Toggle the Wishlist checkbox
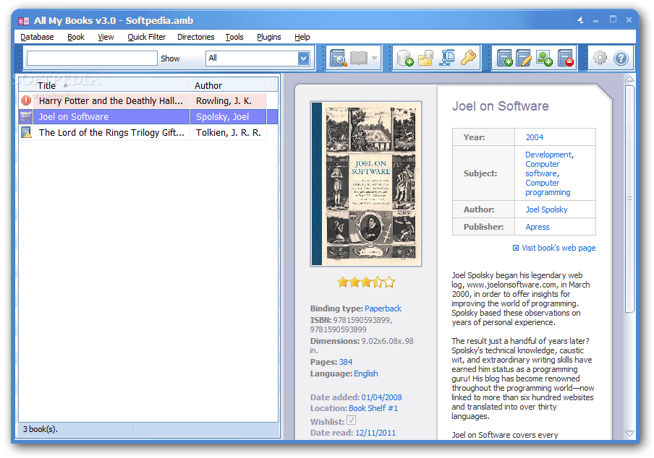The width and height of the screenshot is (654, 458). [351, 420]
